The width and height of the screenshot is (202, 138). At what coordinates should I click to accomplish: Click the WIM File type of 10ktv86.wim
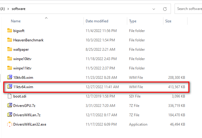pos(136,78)
